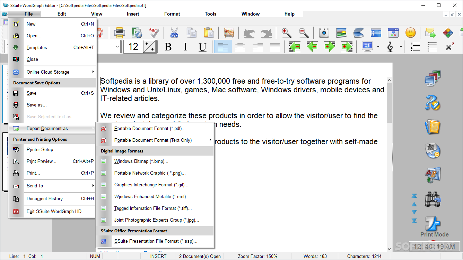
Task: Select justified text alignment
Action: point(275,47)
